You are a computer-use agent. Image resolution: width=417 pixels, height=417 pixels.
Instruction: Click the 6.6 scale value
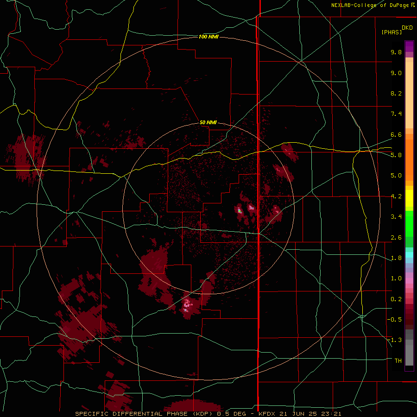point(396,134)
